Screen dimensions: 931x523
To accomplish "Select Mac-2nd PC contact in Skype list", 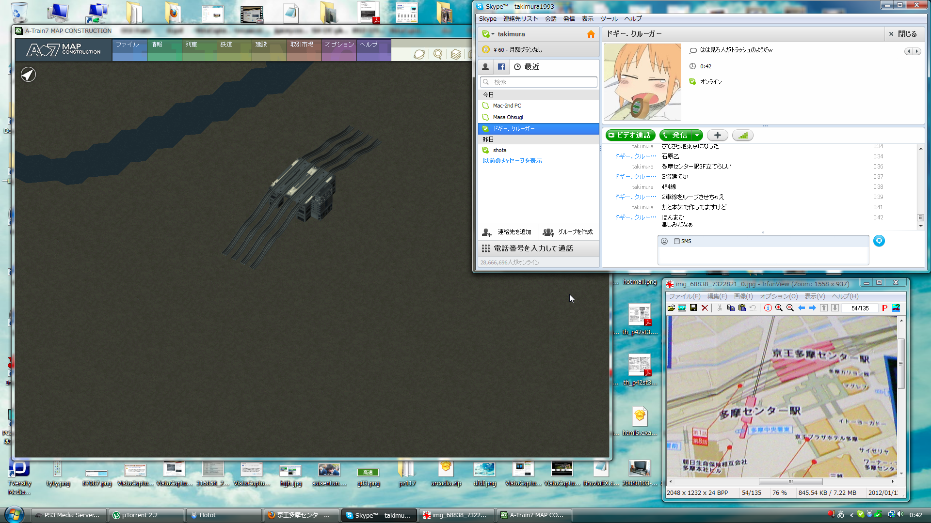I will 538,106.
